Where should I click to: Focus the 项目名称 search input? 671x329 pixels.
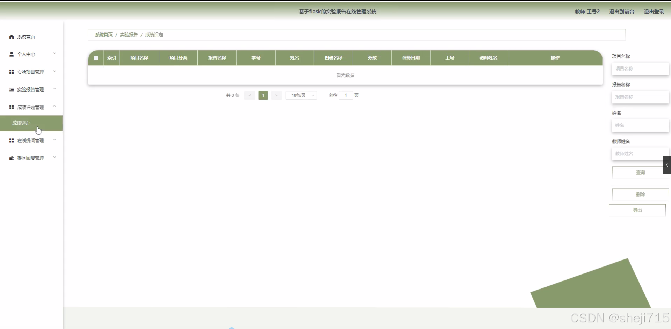click(640, 69)
